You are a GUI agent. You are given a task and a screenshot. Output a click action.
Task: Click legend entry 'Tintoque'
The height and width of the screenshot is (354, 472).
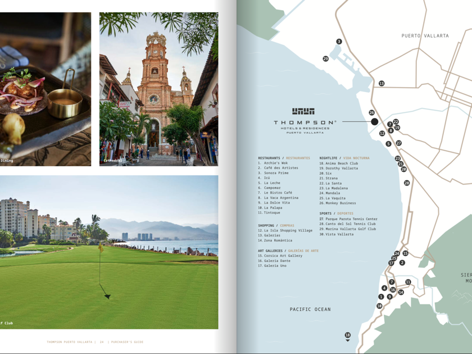pyautogui.click(x=269, y=212)
